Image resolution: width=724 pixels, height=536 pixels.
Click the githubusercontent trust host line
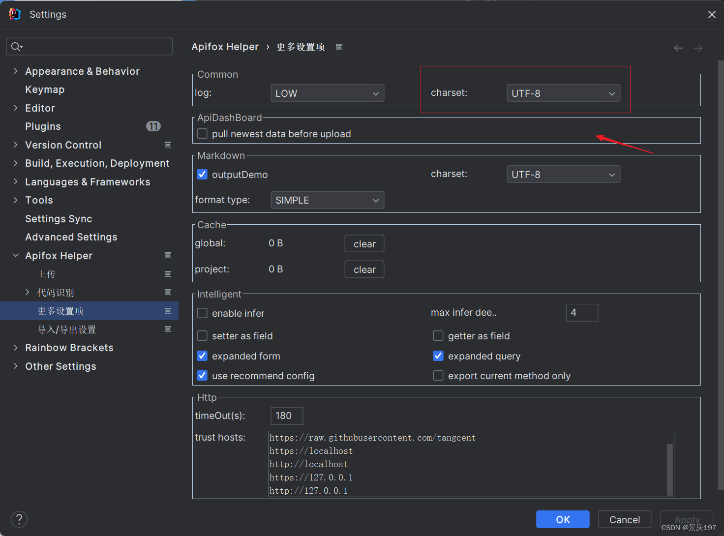(372, 438)
